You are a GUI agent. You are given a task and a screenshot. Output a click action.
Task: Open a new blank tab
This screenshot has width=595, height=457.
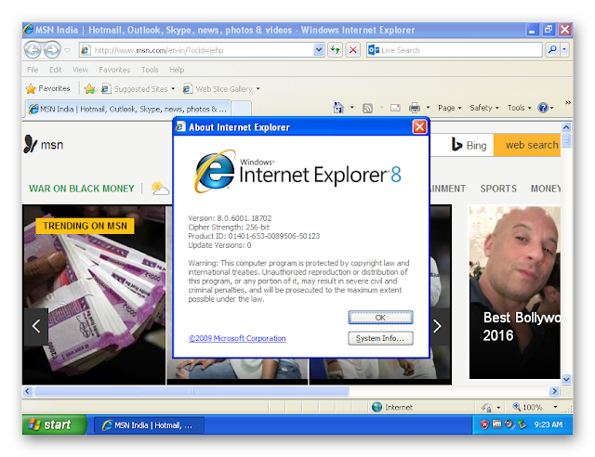[242, 109]
